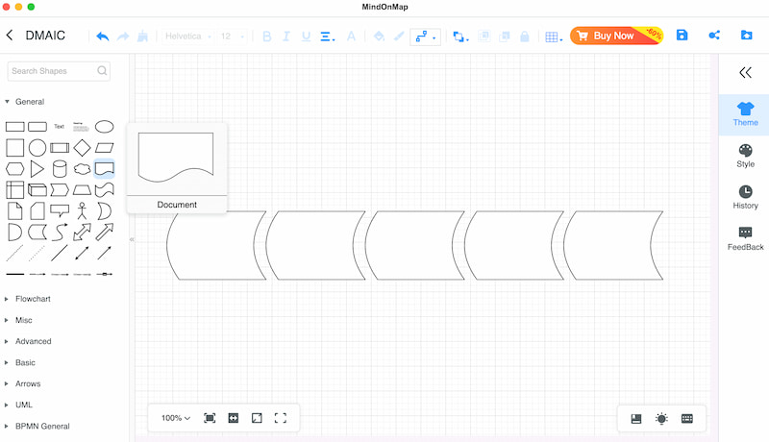Click the share icon in top toolbar
769x442 pixels.
(714, 36)
